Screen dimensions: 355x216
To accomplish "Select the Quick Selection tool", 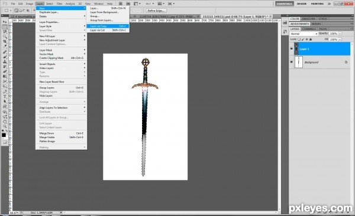I will click(x=5, y=37).
